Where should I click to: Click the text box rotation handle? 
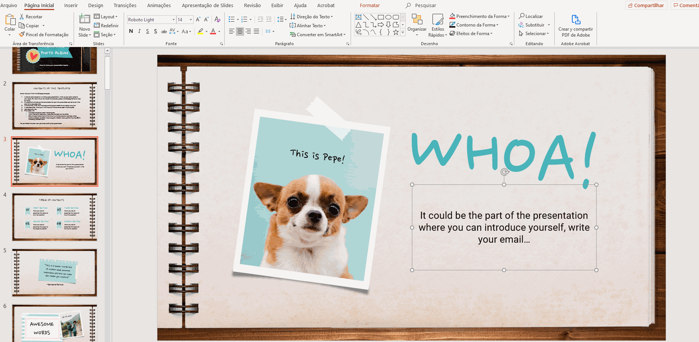click(x=504, y=172)
